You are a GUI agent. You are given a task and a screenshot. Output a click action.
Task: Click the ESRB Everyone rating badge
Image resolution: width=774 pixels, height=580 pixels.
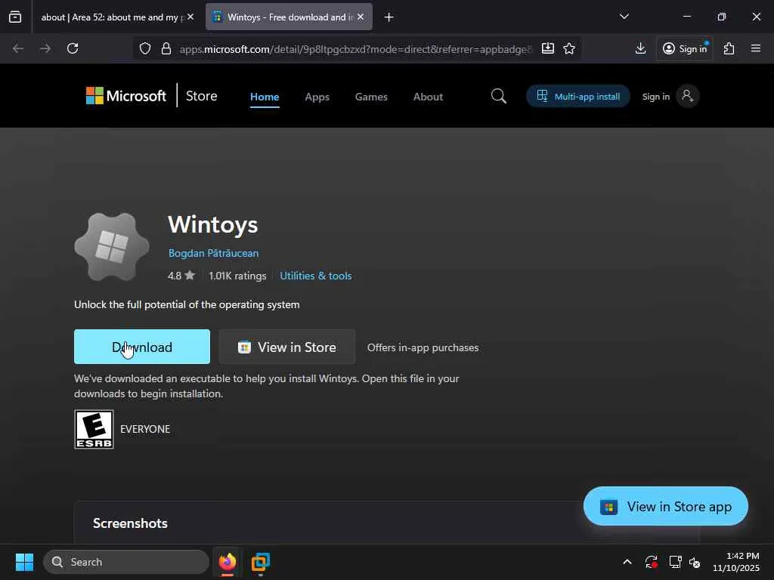coord(94,429)
